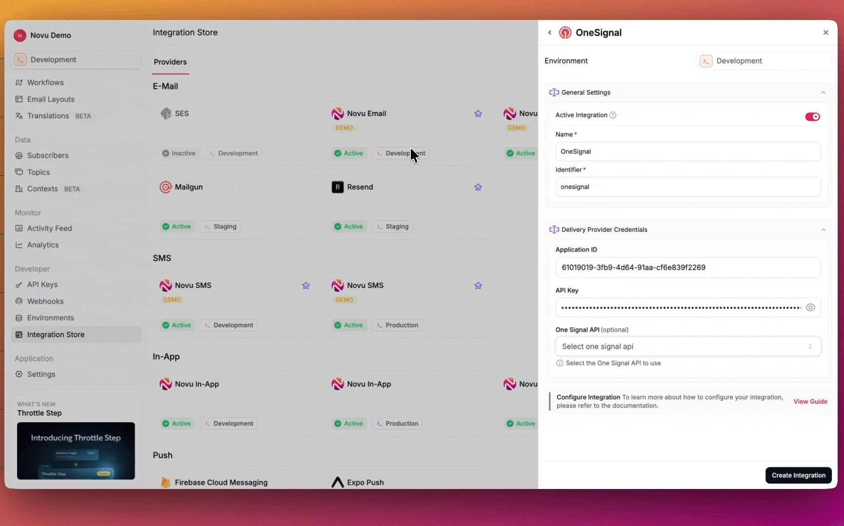Reveal the hidden API Key value

tap(810, 307)
